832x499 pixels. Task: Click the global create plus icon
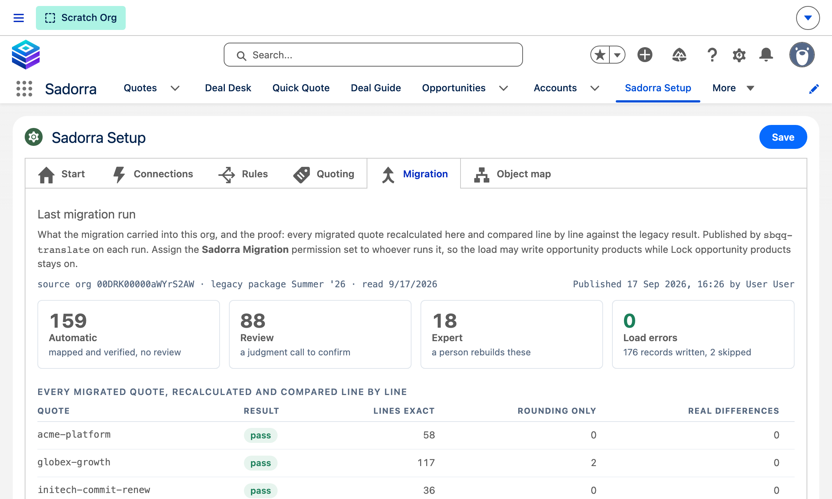point(645,55)
